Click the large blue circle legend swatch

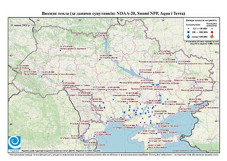(189, 32)
